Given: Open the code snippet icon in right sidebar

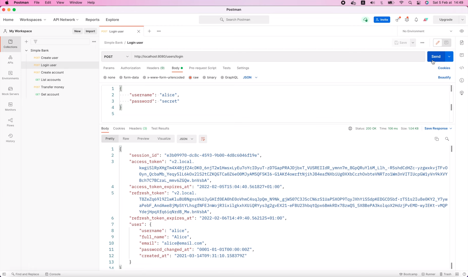Looking at the screenshot, I should click(462, 68).
